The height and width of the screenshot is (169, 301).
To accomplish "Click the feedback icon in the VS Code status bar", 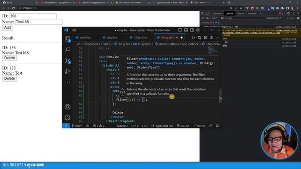I will pos(211,126).
